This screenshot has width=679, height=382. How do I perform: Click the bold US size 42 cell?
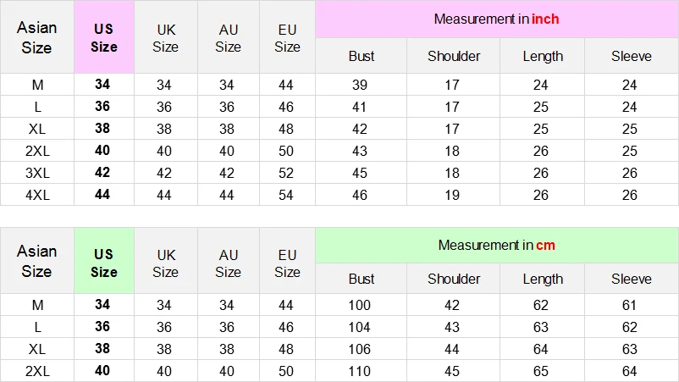[x=102, y=173]
